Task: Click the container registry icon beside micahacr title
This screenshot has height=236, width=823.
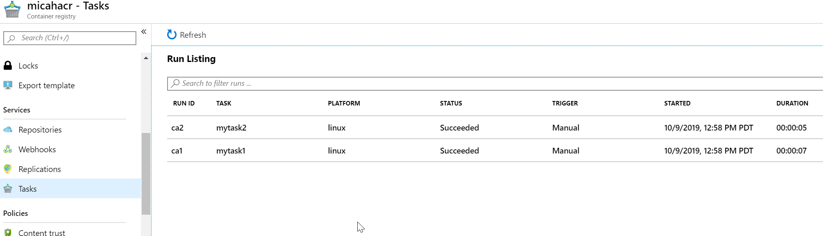Action: click(12, 10)
